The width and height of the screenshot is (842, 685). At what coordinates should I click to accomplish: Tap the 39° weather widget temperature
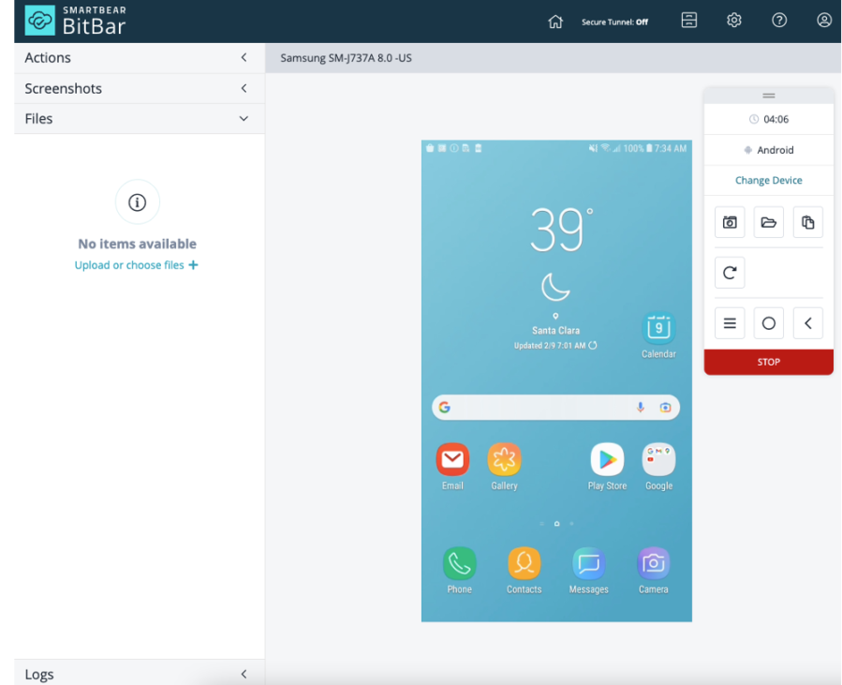coord(561,230)
